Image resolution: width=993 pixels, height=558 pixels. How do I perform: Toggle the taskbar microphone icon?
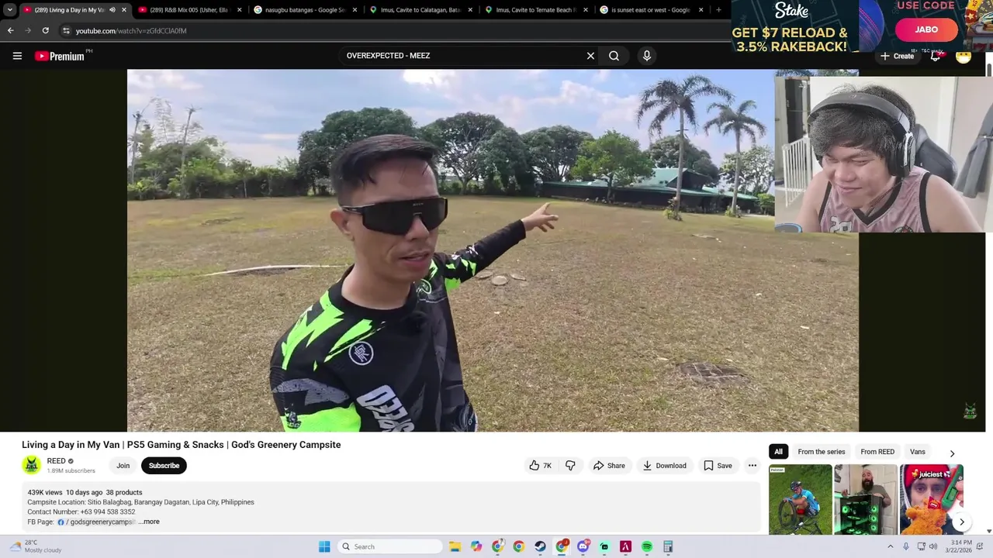point(905,546)
